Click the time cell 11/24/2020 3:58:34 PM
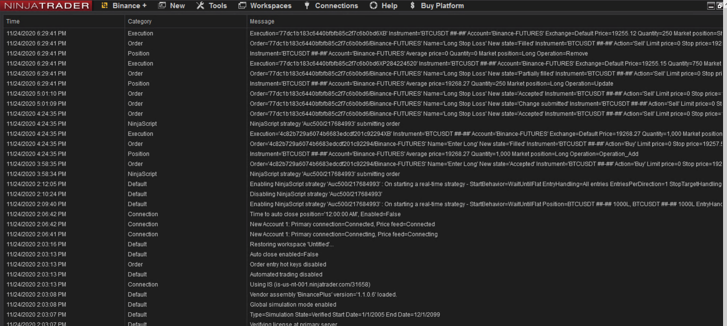 [36, 174]
